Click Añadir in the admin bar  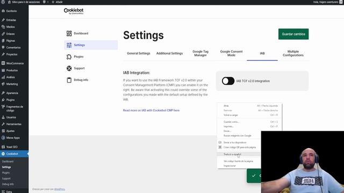[57, 2]
